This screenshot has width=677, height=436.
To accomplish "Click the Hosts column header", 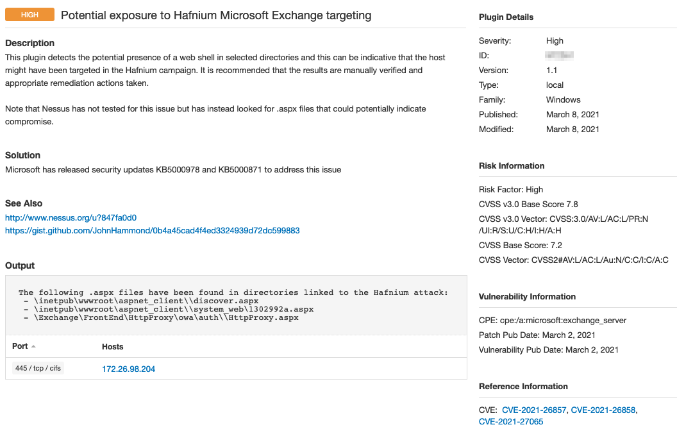I will (112, 347).
